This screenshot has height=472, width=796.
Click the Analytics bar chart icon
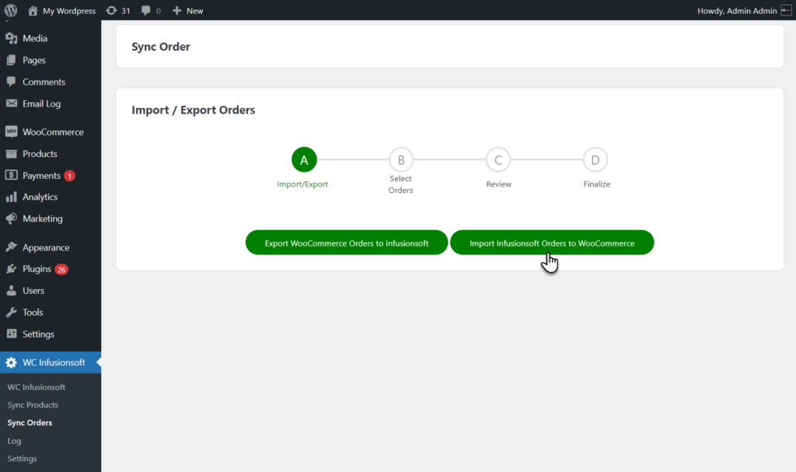coord(11,198)
